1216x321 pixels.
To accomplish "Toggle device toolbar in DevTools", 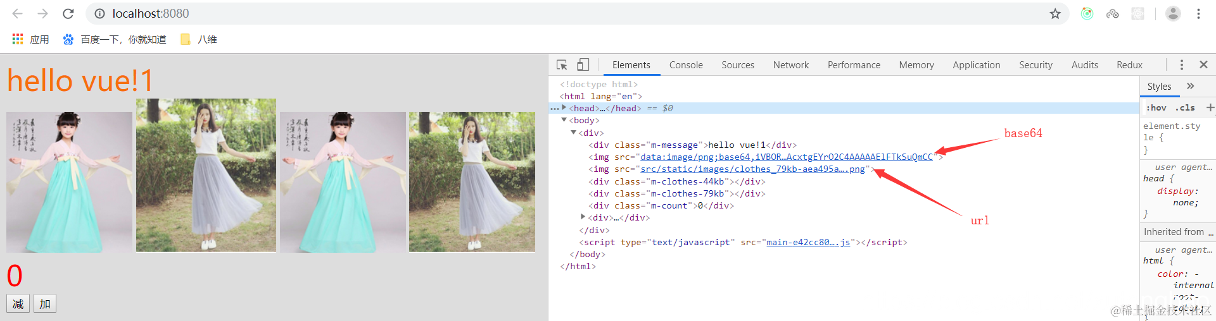I will click(x=583, y=64).
